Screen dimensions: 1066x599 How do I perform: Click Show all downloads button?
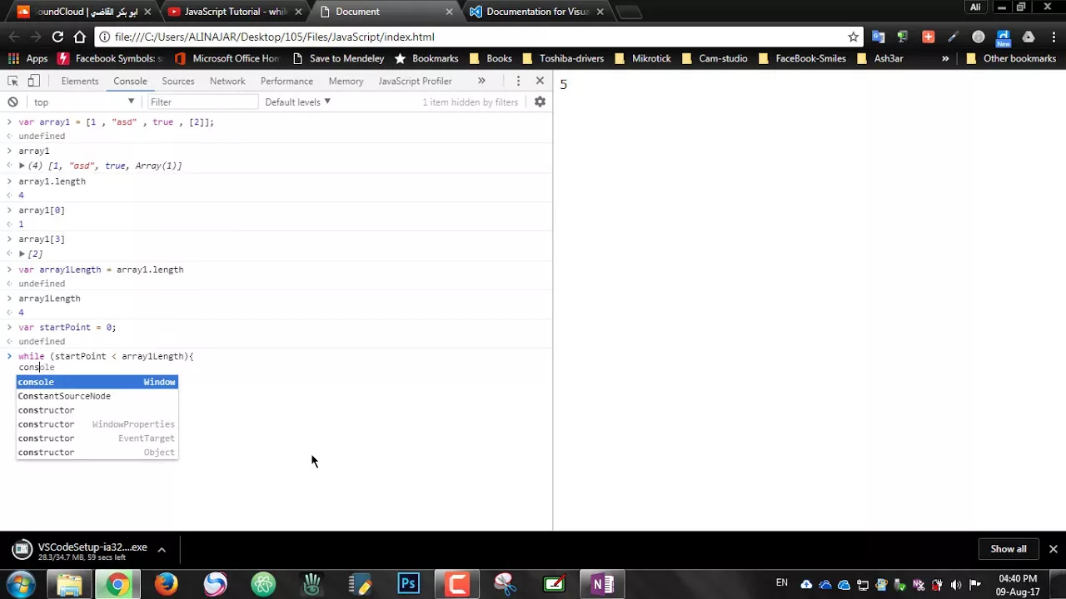coord(1009,549)
